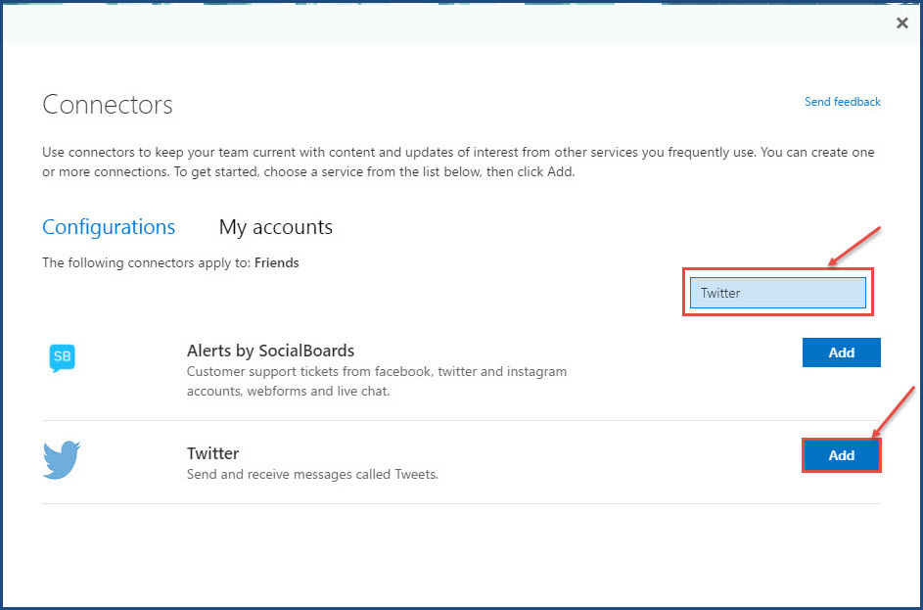The image size is (923, 610).
Task: Switch to the My accounts tab
Action: click(275, 227)
